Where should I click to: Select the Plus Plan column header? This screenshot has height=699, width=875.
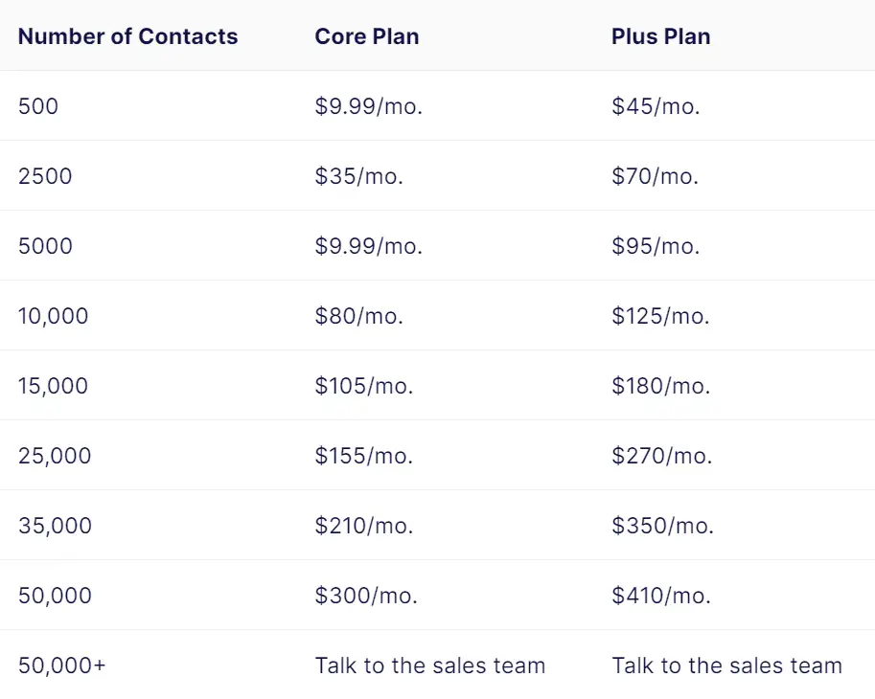click(x=660, y=36)
